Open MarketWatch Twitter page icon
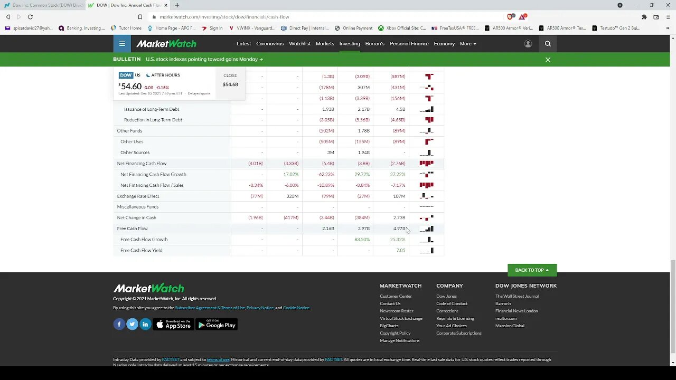This screenshot has width=676, height=380. click(x=132, y=324)
